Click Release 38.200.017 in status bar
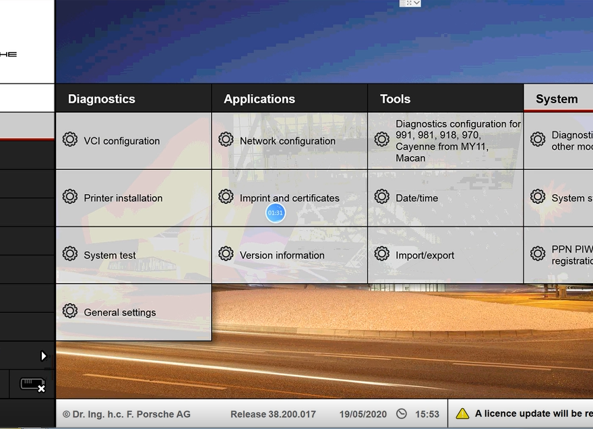 pyautogui.click(x=273, y=414)
